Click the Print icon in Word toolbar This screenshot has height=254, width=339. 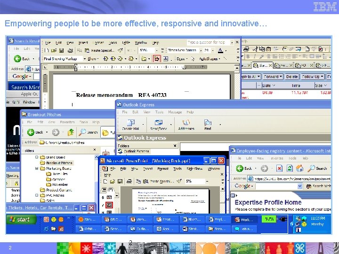(x=70, y=50)
